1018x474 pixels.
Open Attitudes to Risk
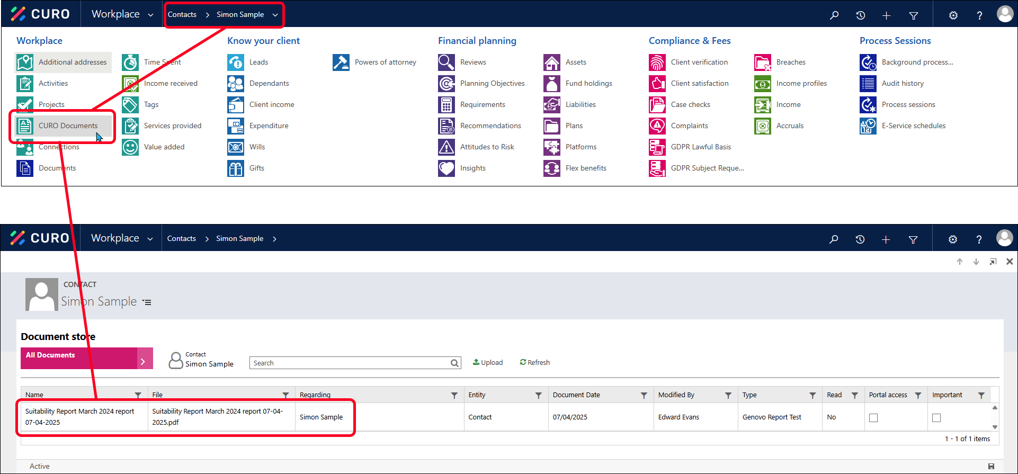(476, 147)
